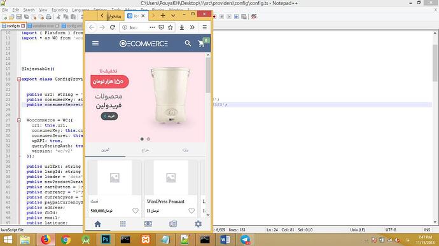Open a new Firefox tab with plus
Screen dimensions: 439x246
[163, 15]
